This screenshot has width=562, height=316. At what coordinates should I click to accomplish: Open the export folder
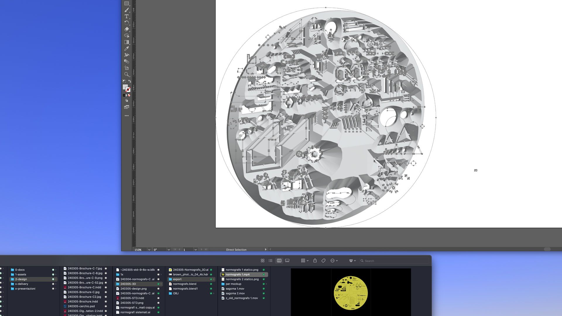tap(177, 279)
